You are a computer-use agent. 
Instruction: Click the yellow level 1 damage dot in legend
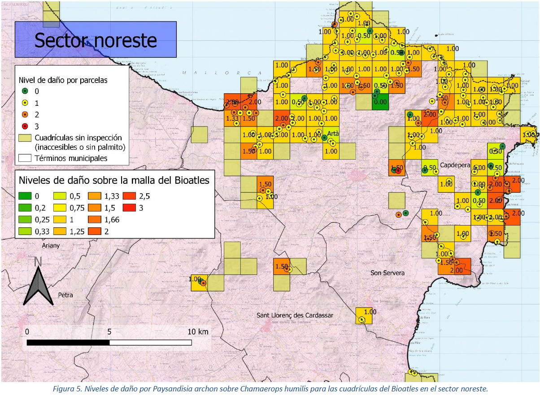tap(26, 103)
